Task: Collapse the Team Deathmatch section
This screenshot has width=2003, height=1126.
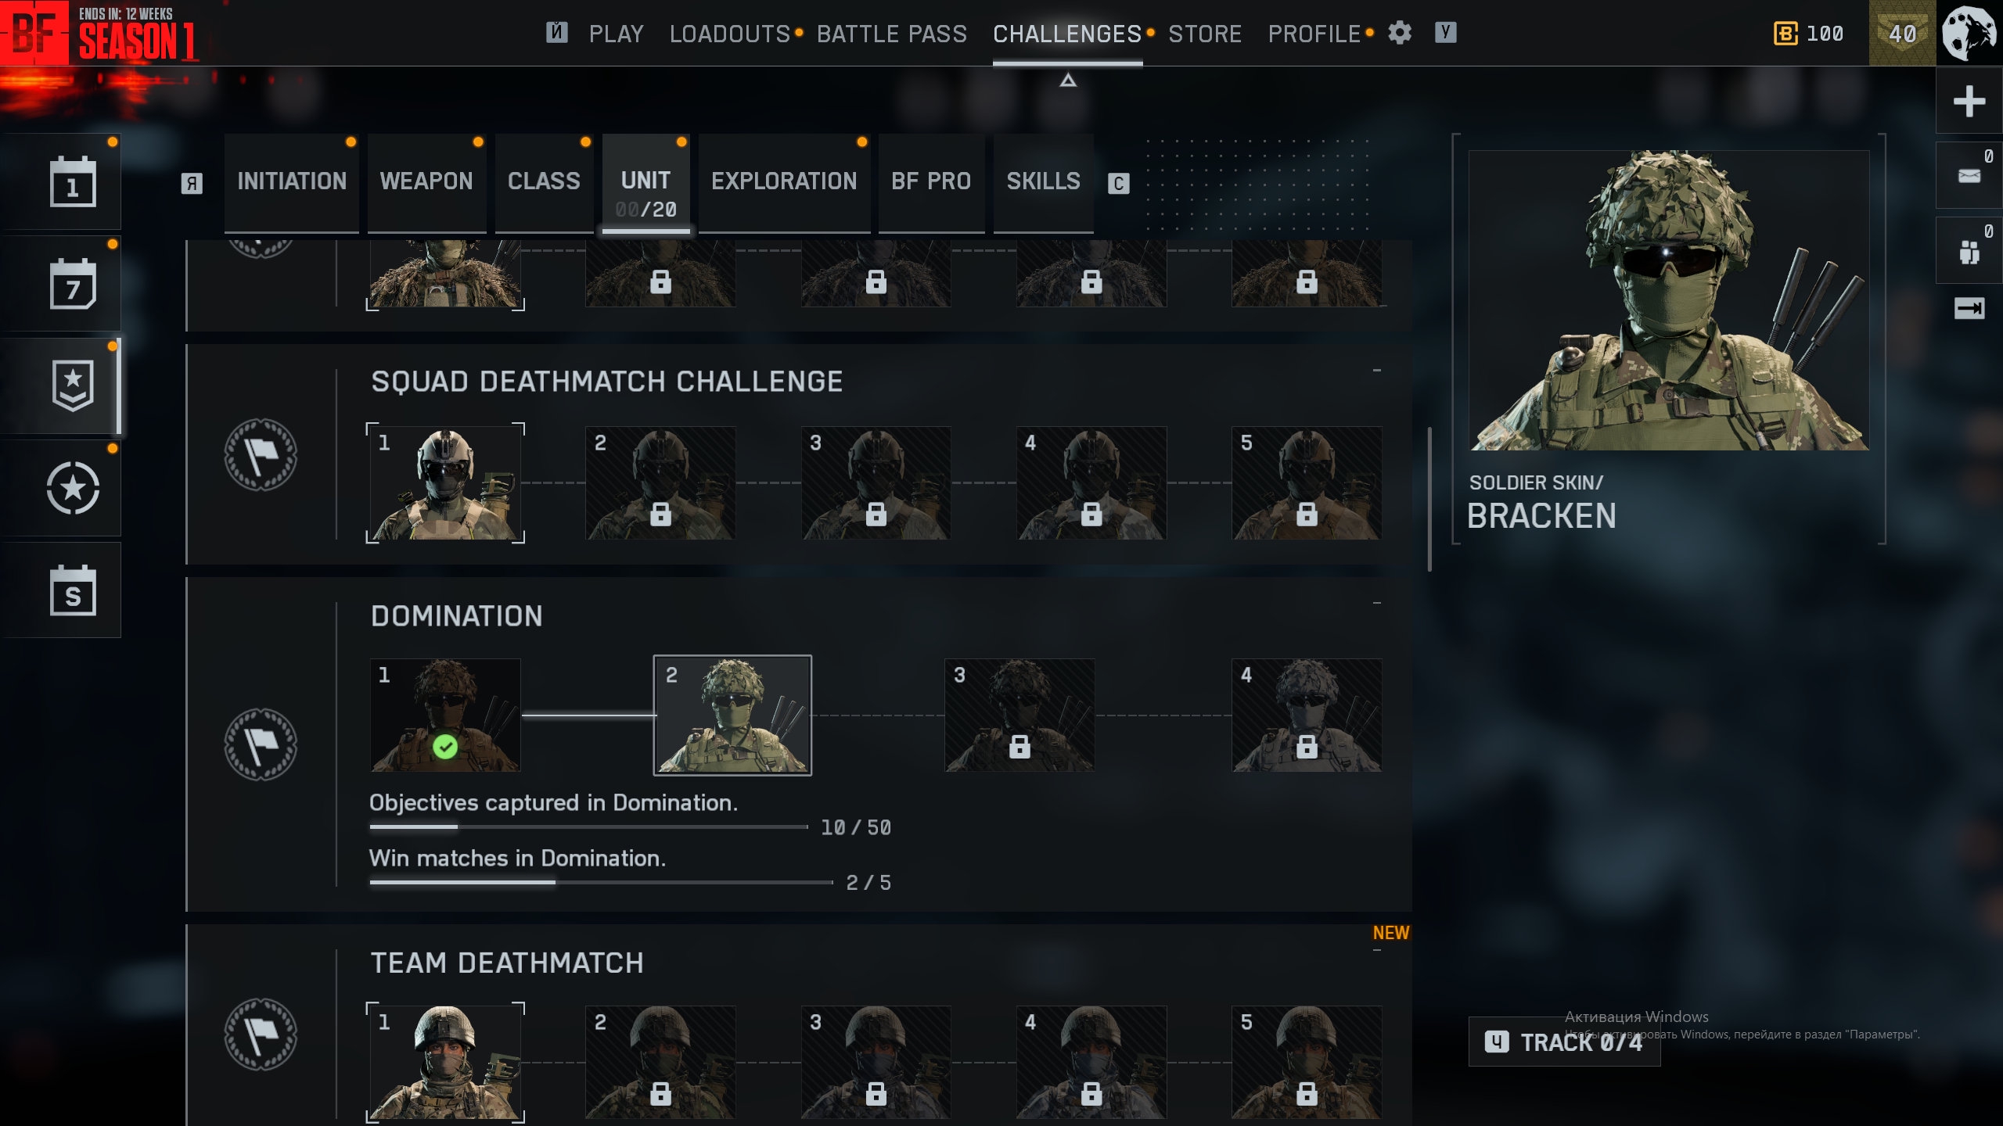Action: [1376, 950]
